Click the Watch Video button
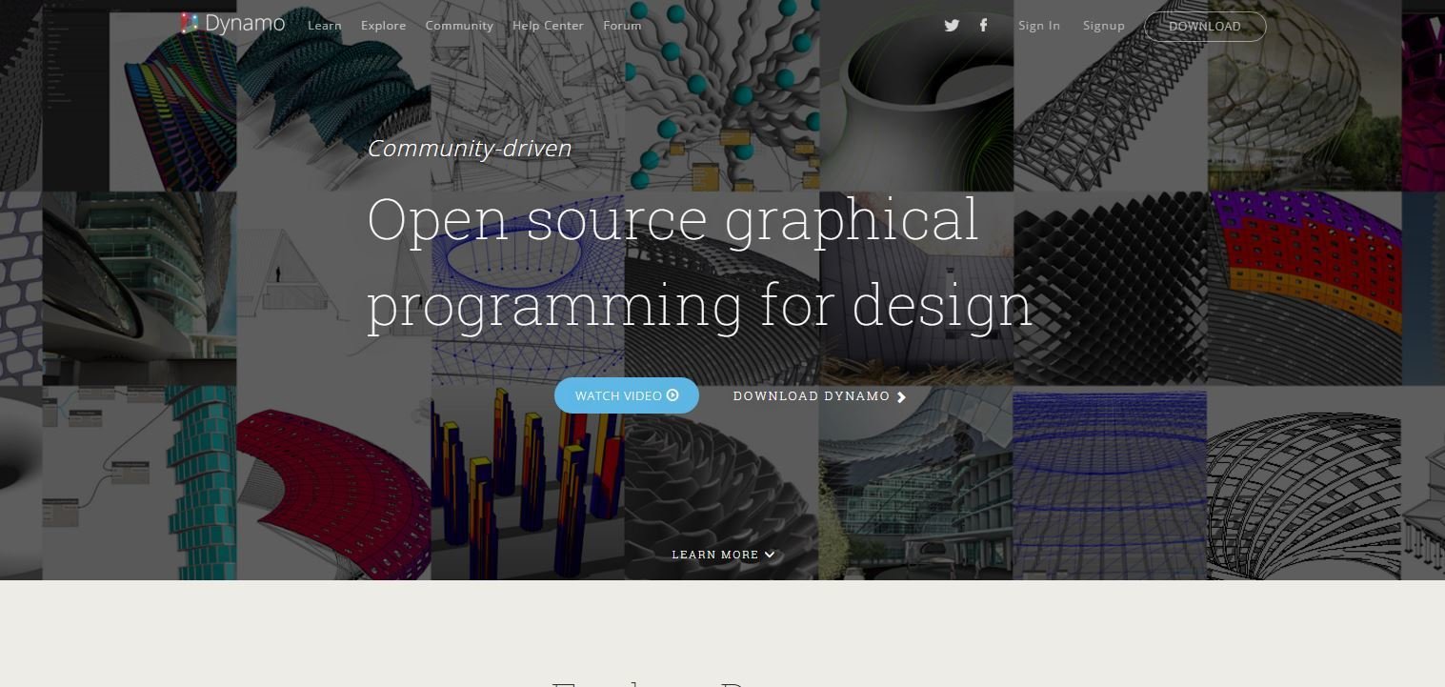The image size is (1445, 687). pyautogui.click(x=627, y=395)
